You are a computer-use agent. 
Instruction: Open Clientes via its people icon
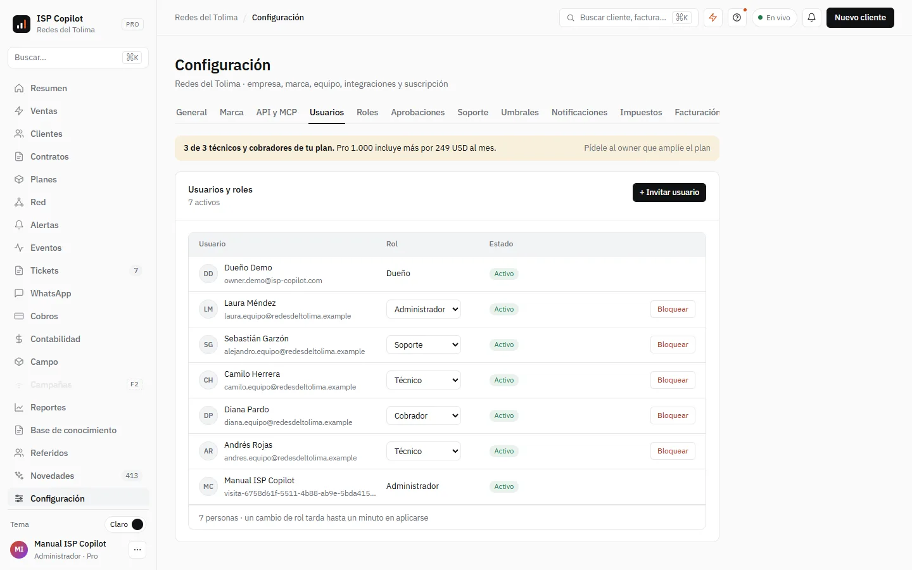[19, 134]
